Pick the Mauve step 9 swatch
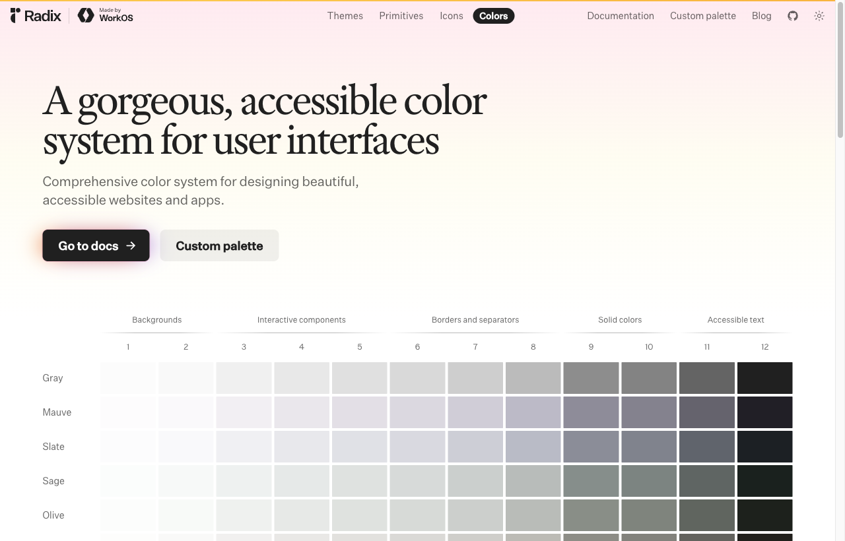 click(x=591, y=412)
